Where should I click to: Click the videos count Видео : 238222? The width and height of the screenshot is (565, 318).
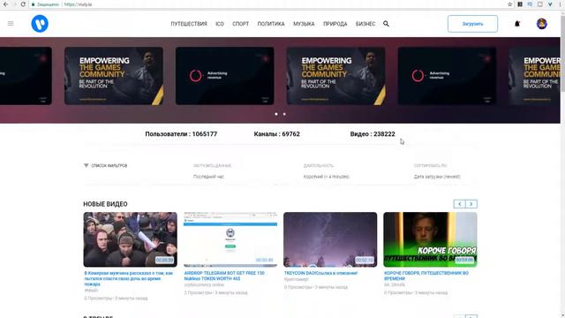pyautogui.click(x=373, y=134)
